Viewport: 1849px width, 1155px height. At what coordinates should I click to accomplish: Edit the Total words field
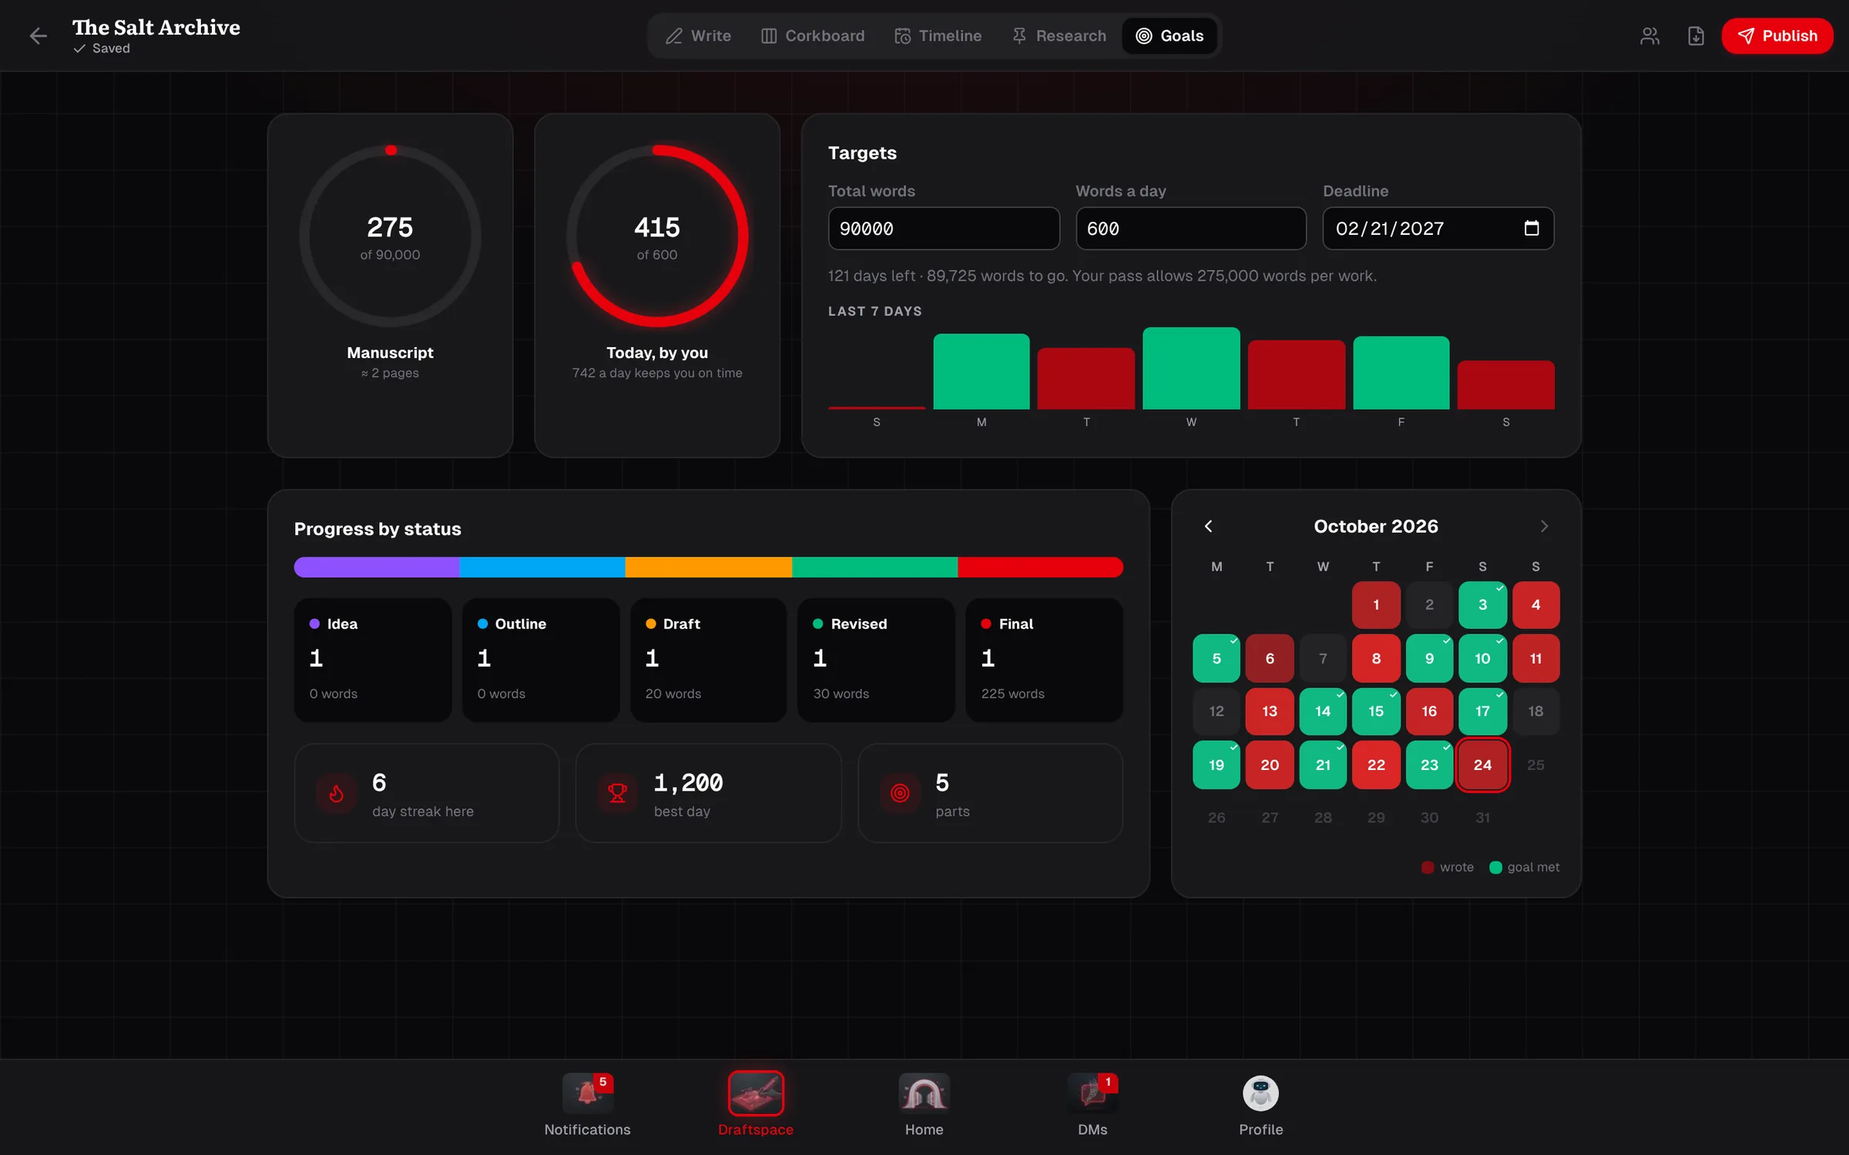[x=944, y=229]
